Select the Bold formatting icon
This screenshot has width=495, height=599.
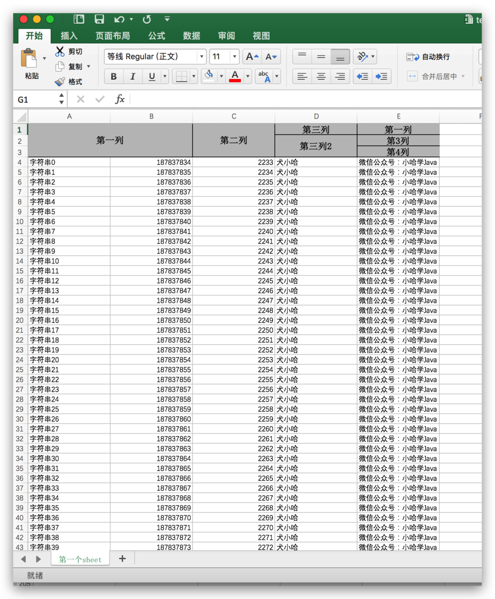tap(113, 76)
